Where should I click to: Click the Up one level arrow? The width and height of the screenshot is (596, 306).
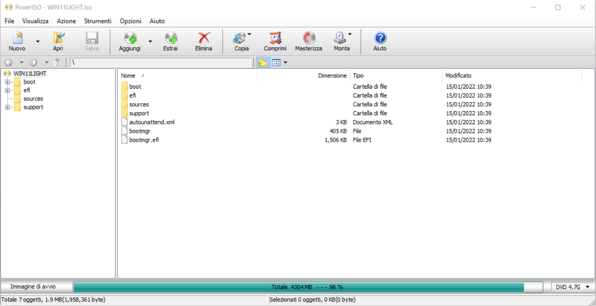coord(57,62)
